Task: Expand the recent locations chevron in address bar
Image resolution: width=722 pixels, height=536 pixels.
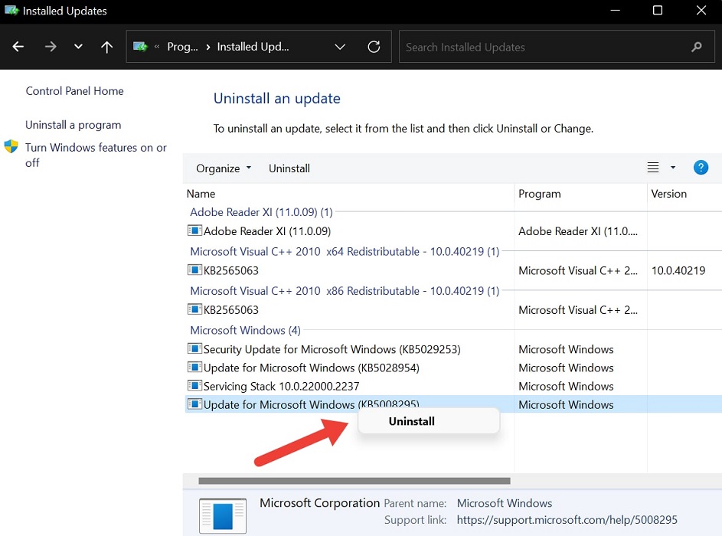Action: click(x=340, y=47)
